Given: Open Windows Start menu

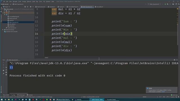Looking at the screenshot, I should pyautogui.click(x=2, y=100).
